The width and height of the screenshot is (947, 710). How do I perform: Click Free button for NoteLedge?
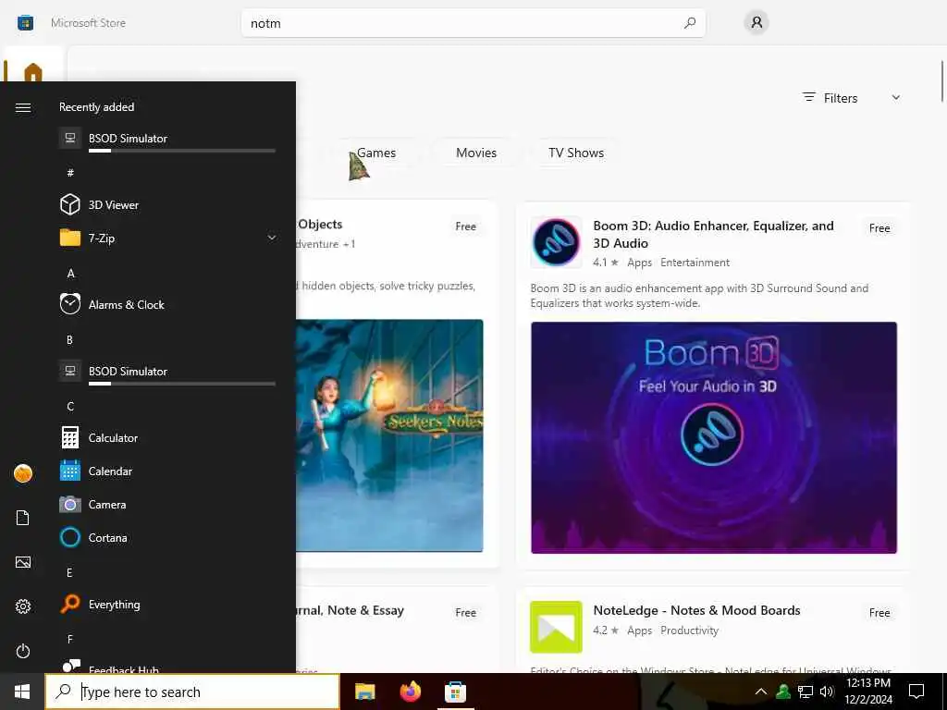879,613
